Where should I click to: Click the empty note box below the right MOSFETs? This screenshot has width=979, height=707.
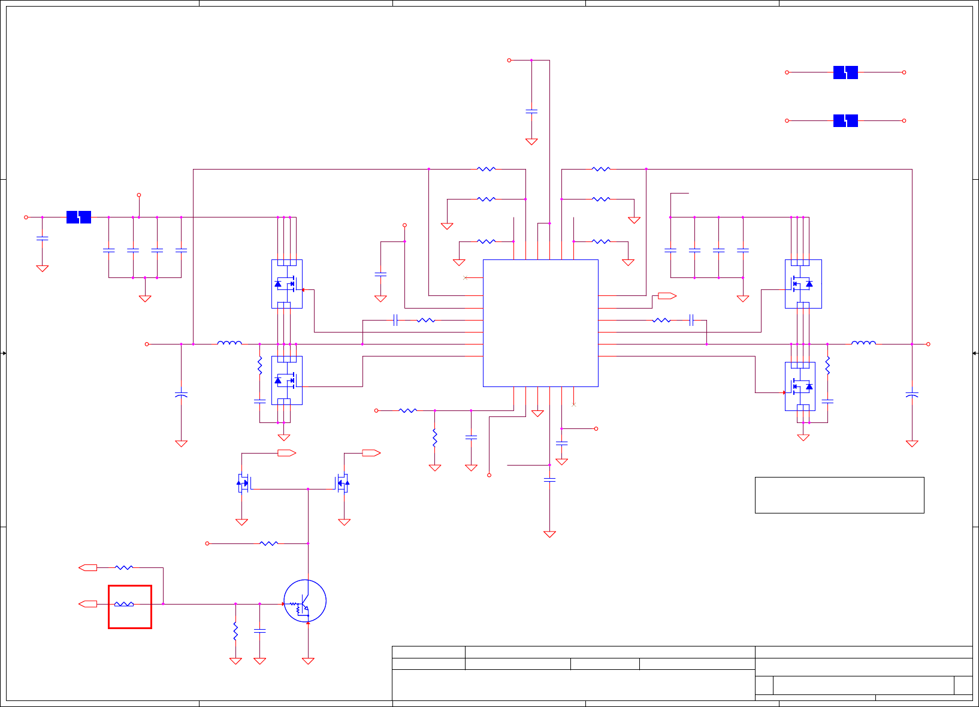point(839,495)
